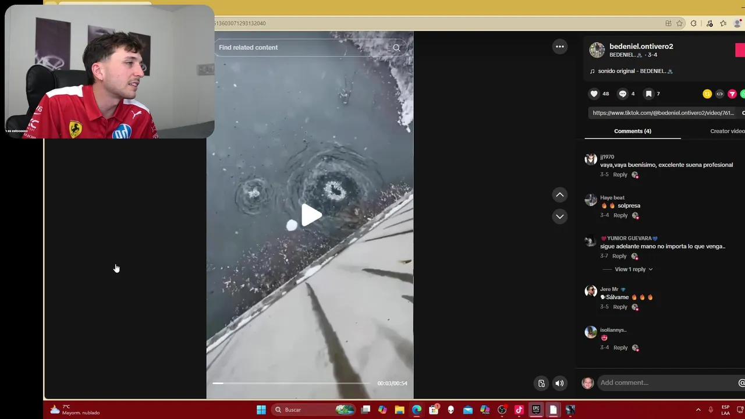Image resolution: width=745 pixels, height=419 pixels.
Task: Open Microsoft Store from taskbar
Action: click(x=434, y=410)
